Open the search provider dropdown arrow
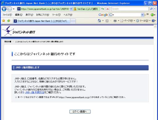This screenshot has width=158, height=120. [155, 9]
